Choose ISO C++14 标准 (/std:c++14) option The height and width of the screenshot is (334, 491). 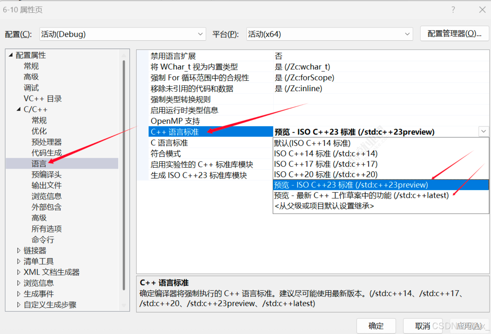click(x=381, y=154)
